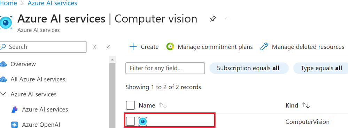Click the Create button

click(144, 47)
